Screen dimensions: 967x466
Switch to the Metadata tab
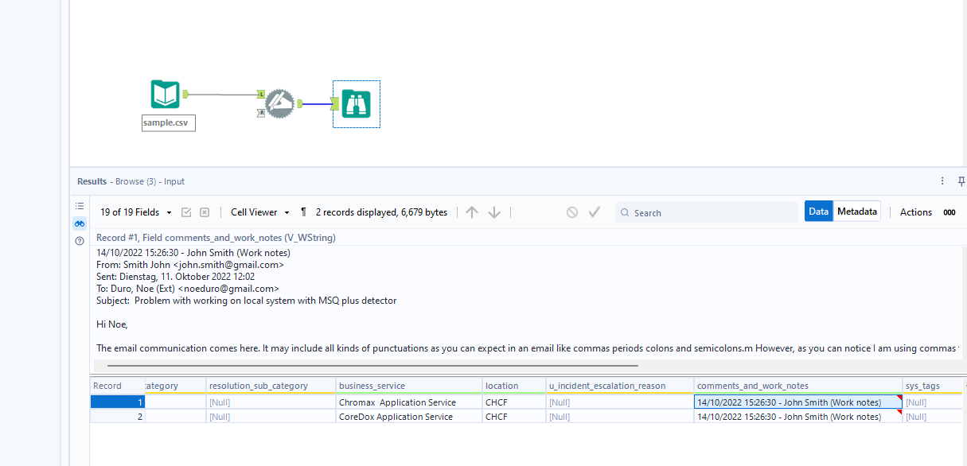856,211
